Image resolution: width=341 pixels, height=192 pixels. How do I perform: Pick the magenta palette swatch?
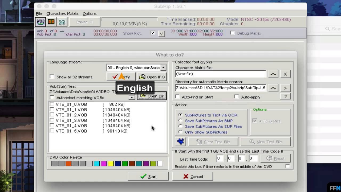pos(104,164)
